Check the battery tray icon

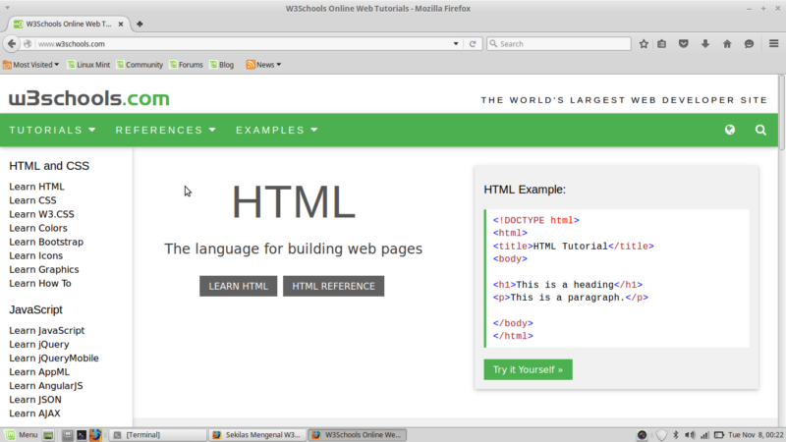coord(719,435)
